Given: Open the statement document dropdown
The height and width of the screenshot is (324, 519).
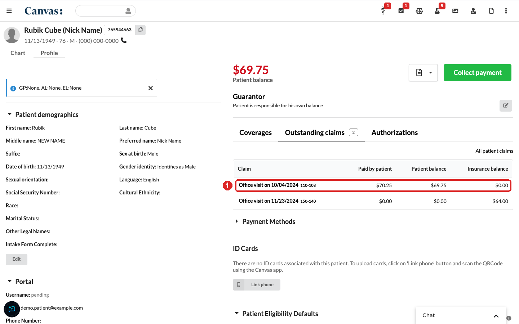Looking at the screenshot, I should (423, 73).
